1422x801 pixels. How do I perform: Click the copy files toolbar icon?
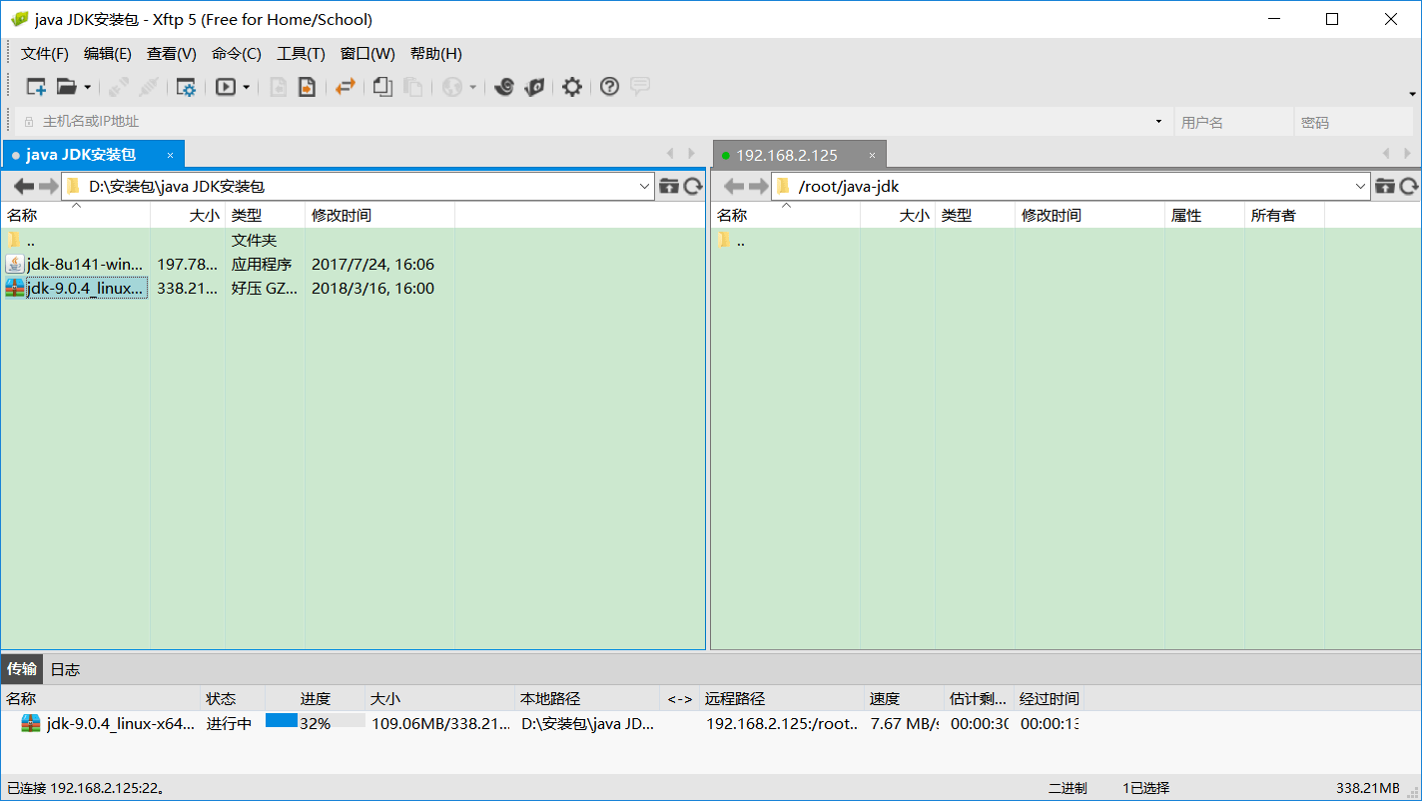coord(380,87)
